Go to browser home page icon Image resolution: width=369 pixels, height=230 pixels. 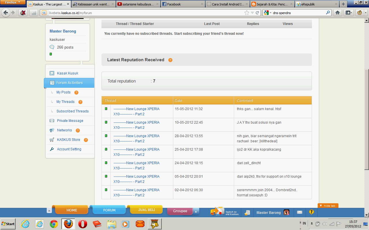(x=338, y=13)
